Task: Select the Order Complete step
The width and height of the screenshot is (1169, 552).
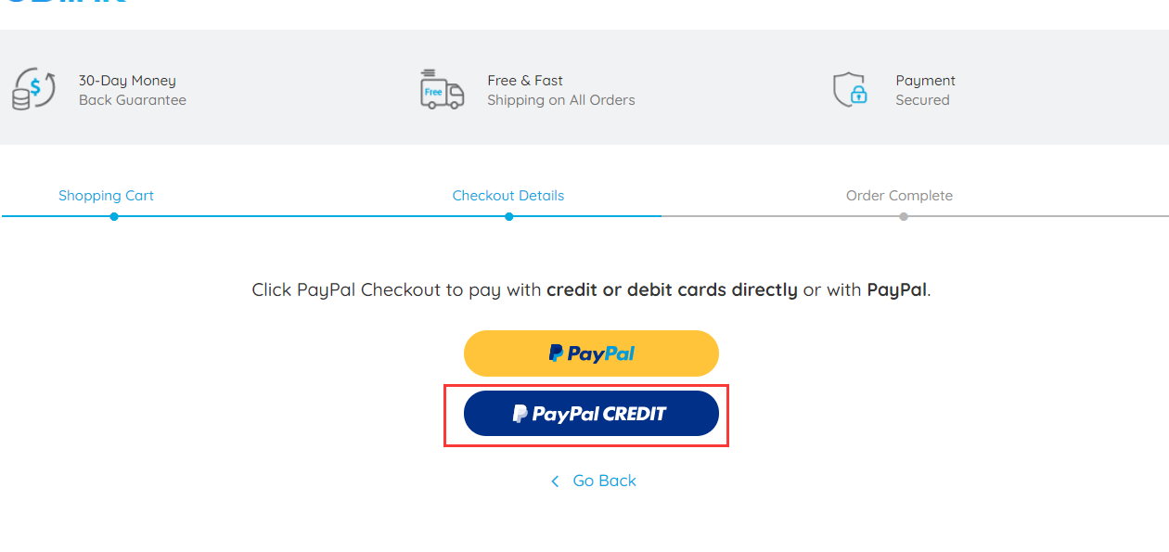Action: (x=899, y=196)
